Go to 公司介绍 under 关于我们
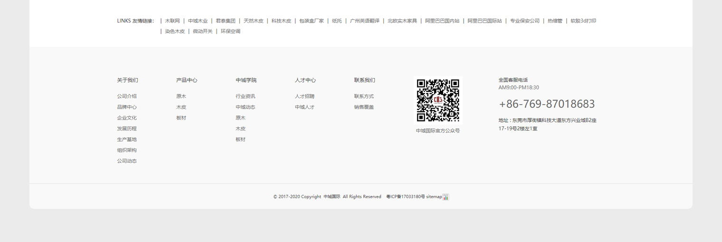Image resolution: width=722 pixels, height=242 pixels. pyautogui.click(x=127, y=96)
